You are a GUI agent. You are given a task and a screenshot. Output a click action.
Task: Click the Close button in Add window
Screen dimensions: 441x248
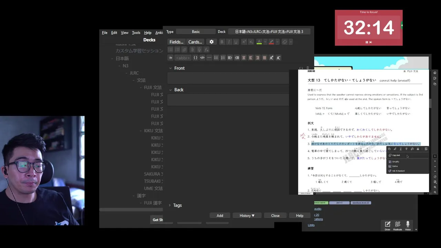(275, 216)
